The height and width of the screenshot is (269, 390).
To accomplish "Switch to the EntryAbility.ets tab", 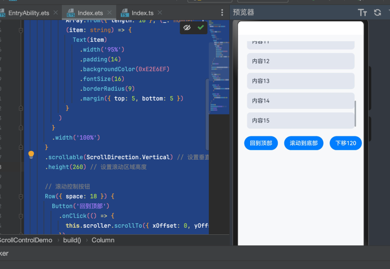I will [x=29, y=13].
